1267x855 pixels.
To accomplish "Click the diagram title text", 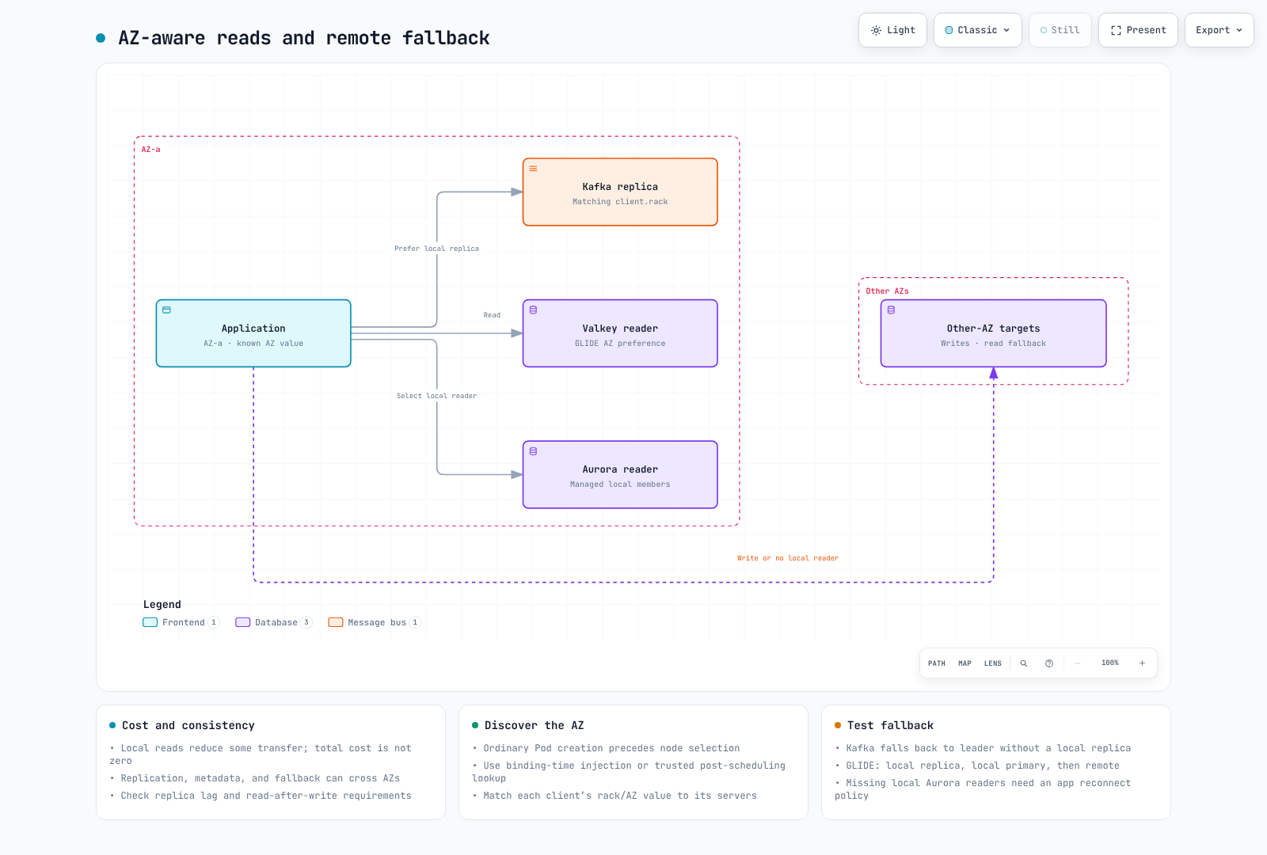I will tap(304, 38).
